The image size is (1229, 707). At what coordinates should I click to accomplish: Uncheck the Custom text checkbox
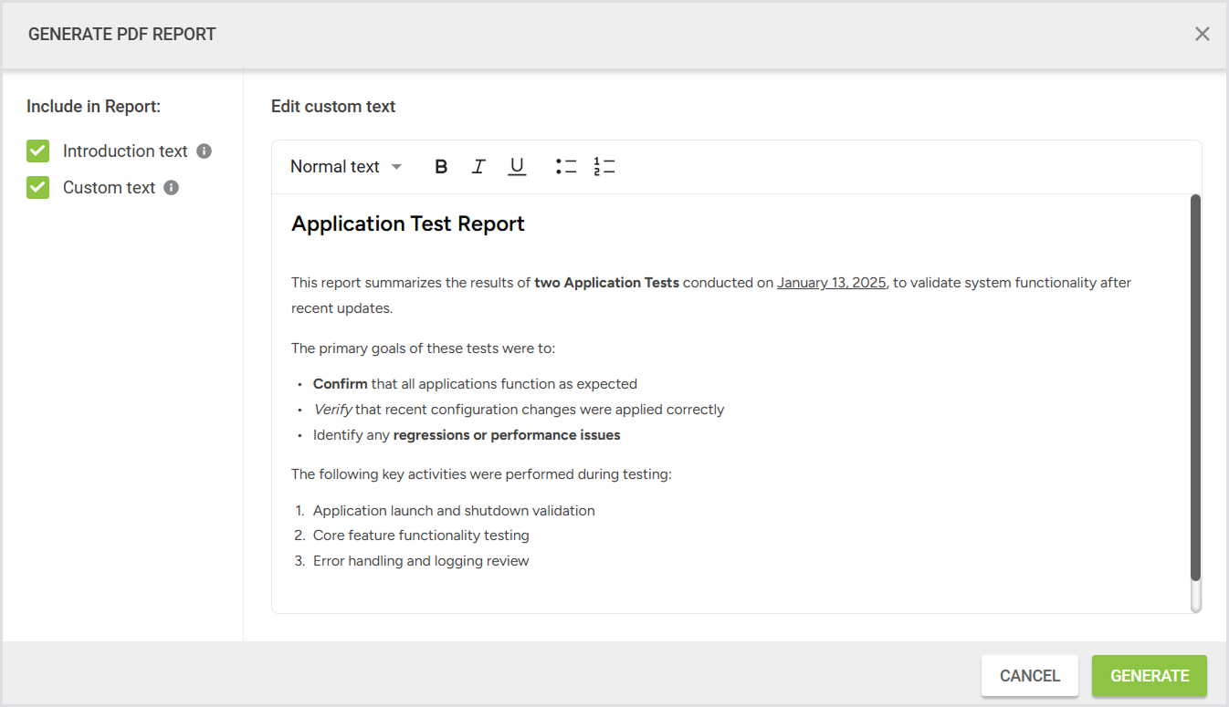point(38,188)
